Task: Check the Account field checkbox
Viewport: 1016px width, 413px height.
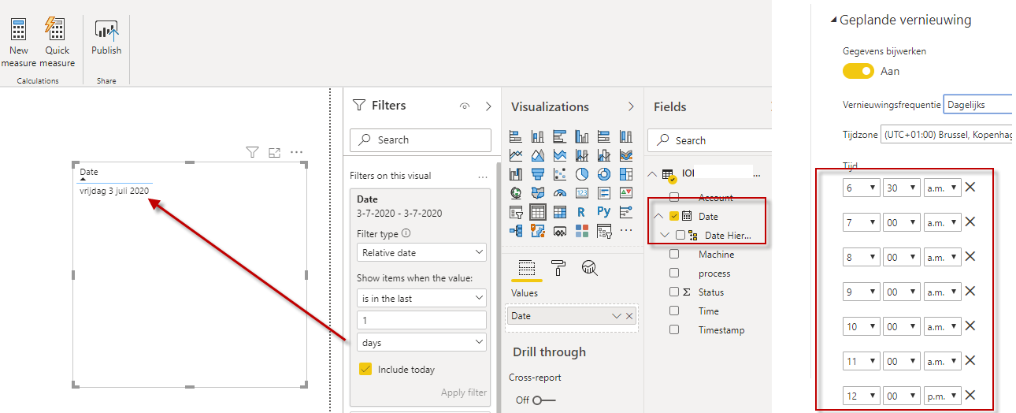Action: (674, 197)
